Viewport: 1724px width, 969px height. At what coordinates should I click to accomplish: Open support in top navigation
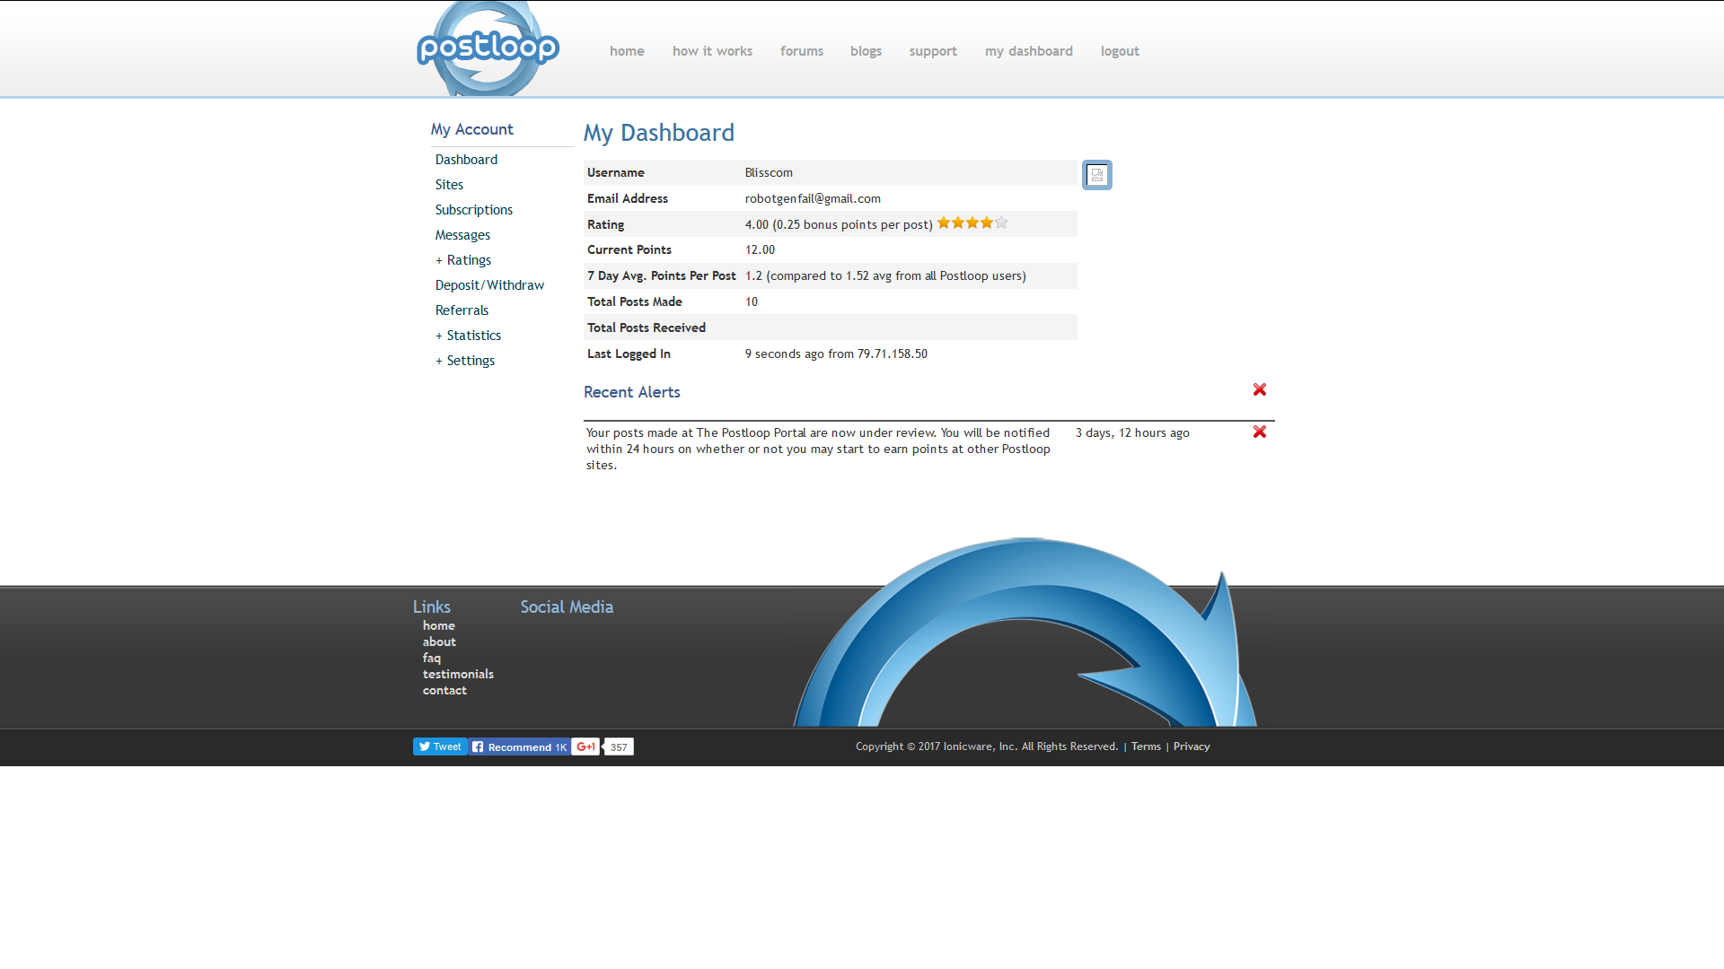933,51
